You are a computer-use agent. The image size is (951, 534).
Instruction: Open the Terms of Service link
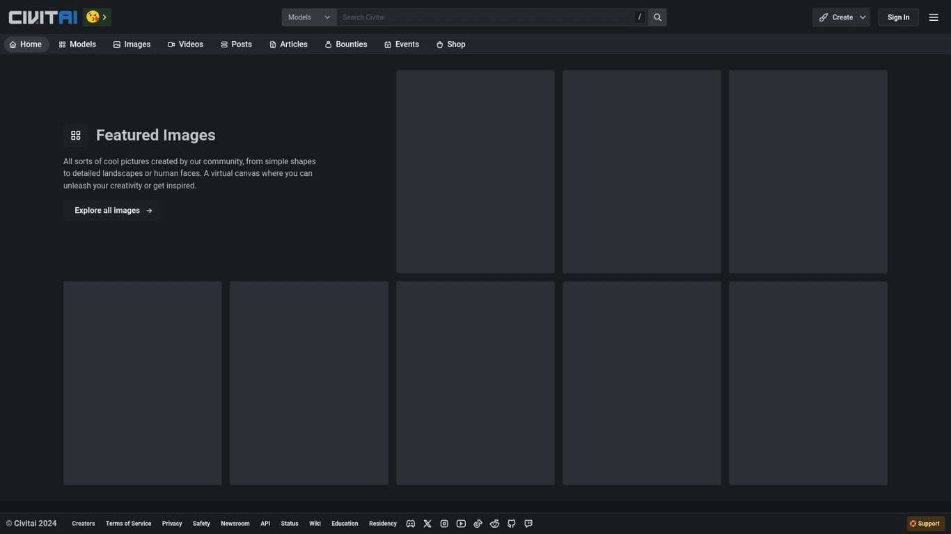128,524
